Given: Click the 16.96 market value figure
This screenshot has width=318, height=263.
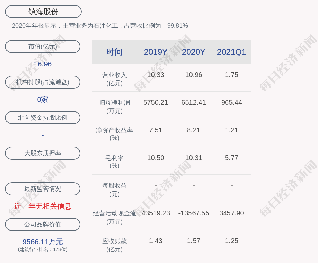Looking at the screenshot, I should pyautogui.click(x=43, y=64).
